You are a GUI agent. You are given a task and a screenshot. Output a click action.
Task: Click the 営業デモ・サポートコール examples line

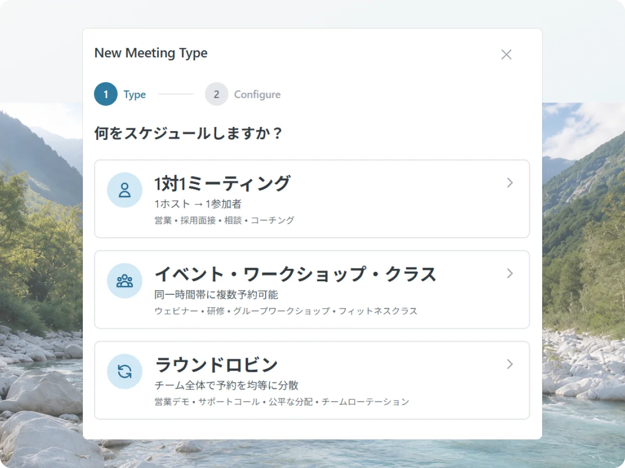282,402
